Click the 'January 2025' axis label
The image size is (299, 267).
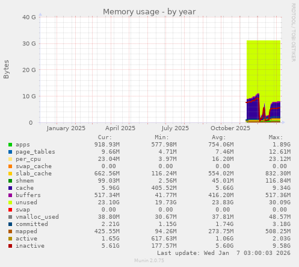[66, 128]
